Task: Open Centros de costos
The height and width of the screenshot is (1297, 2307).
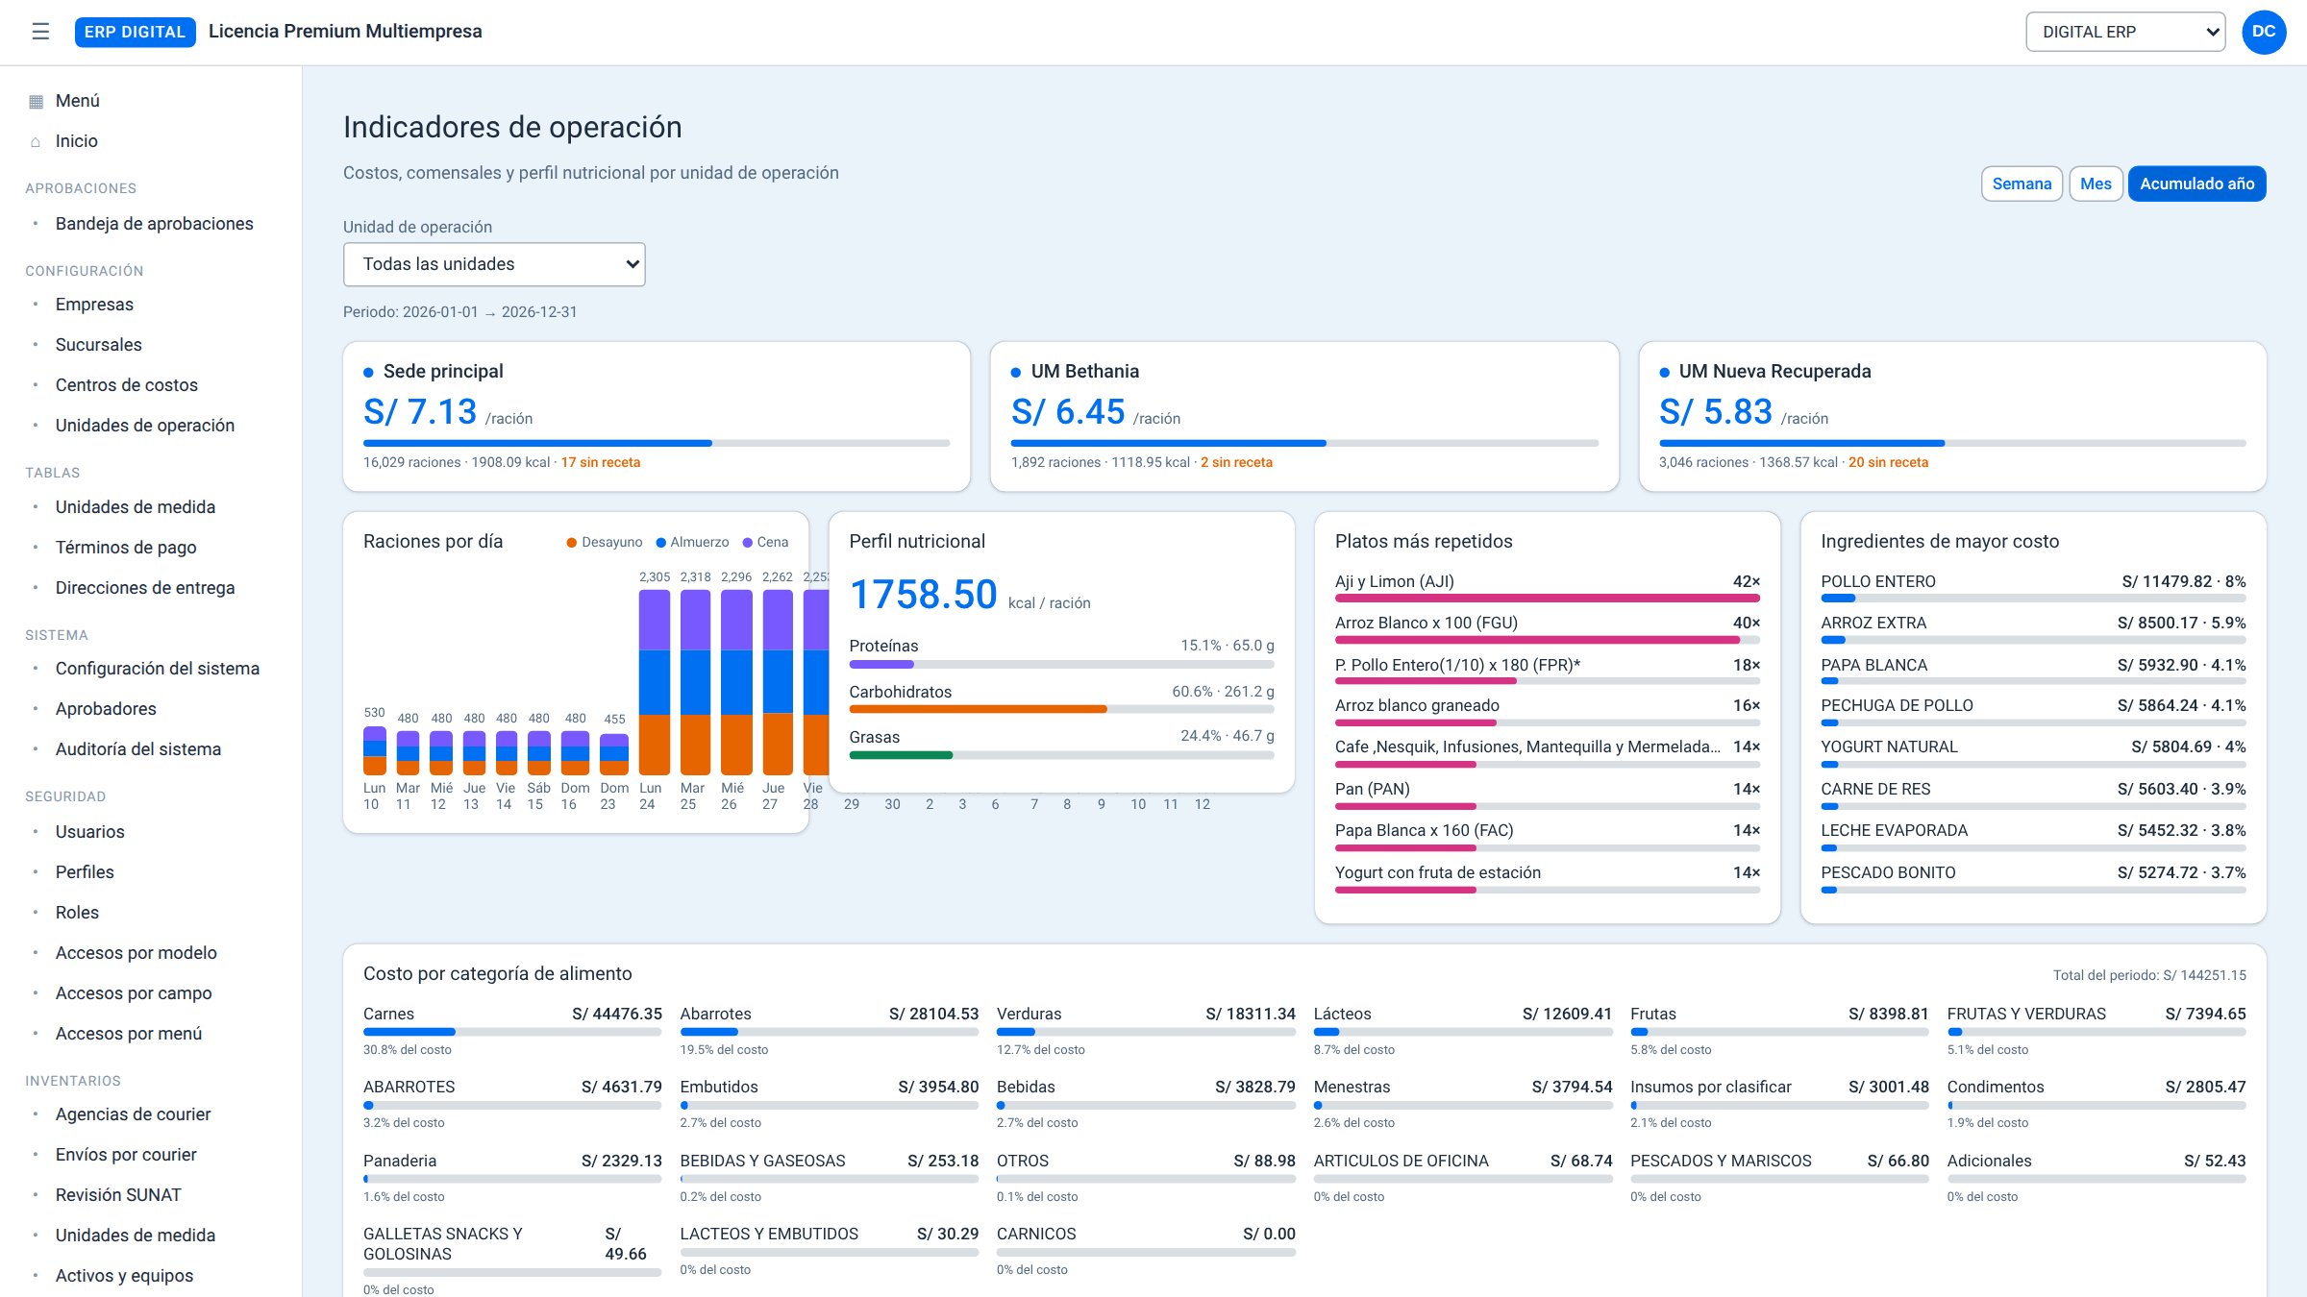Action: pyautogui.click(x=126, y=385)
